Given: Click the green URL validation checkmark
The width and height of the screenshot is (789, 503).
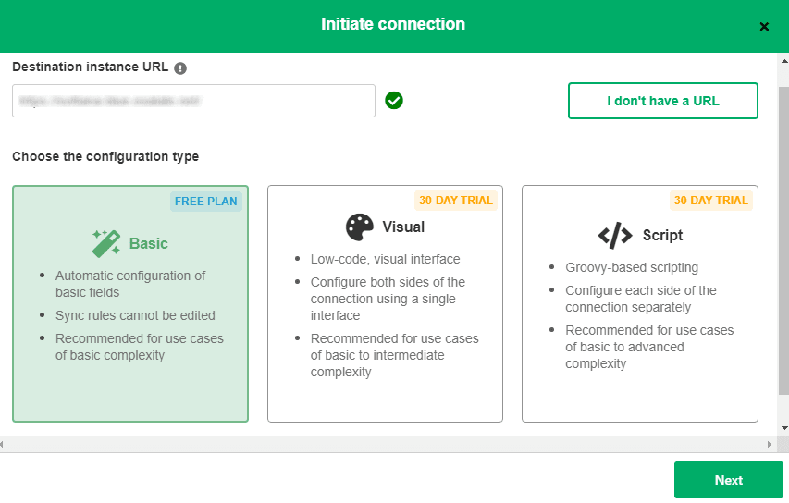Looking at the screenshot, I should 394,101.
